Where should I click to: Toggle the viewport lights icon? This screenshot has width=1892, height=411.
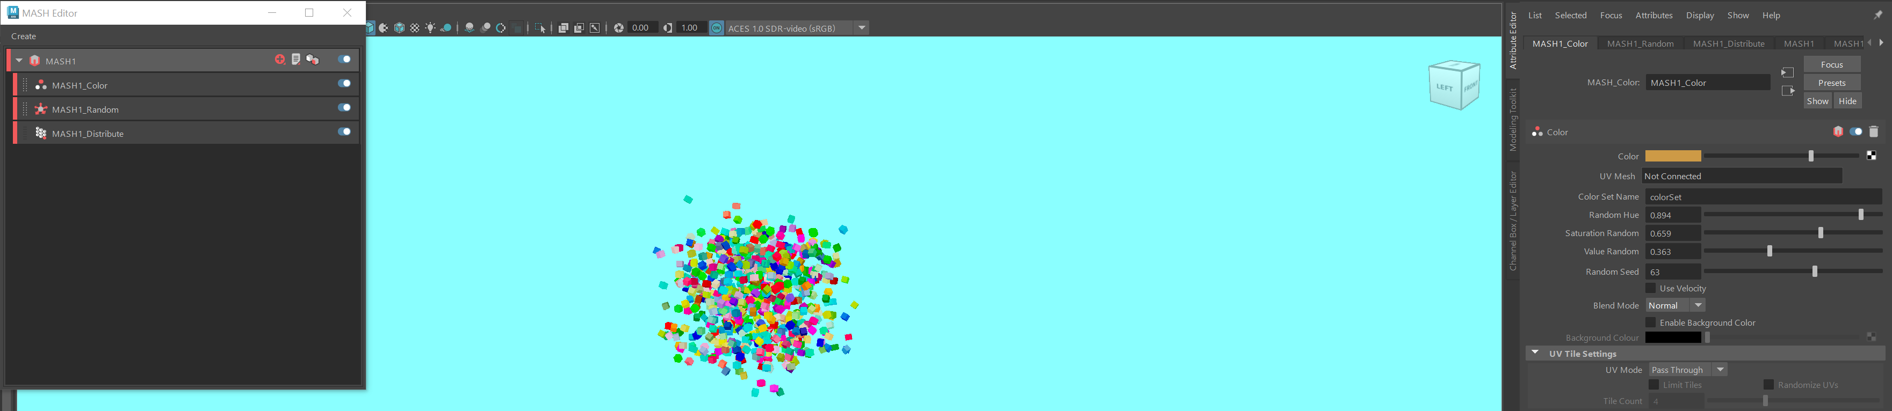[430, 28]
